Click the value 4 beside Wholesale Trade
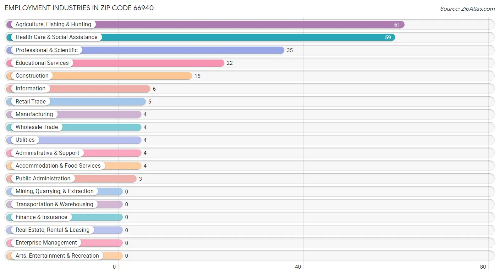499x275 pixels. 145,128
